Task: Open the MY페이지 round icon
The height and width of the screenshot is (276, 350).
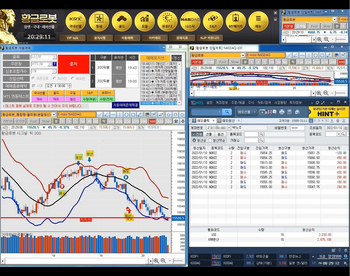Action: [236, 22]
